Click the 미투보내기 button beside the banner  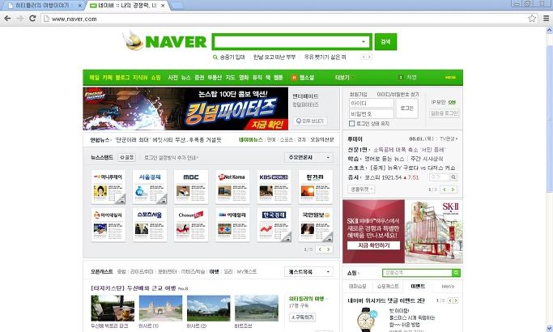pos(310,121)
